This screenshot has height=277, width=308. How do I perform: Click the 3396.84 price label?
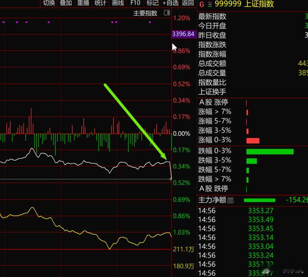point(183,34)
